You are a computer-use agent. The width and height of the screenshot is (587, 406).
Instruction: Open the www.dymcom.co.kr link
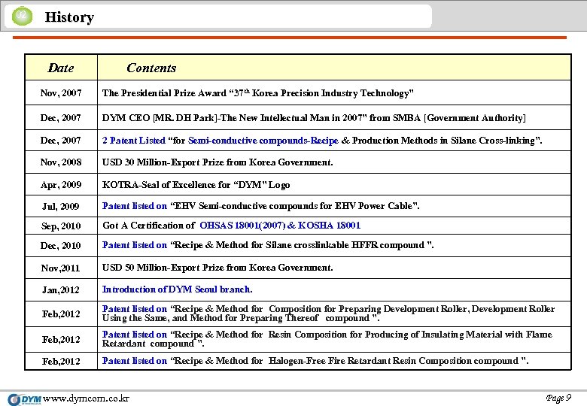(x=86, y=398)
